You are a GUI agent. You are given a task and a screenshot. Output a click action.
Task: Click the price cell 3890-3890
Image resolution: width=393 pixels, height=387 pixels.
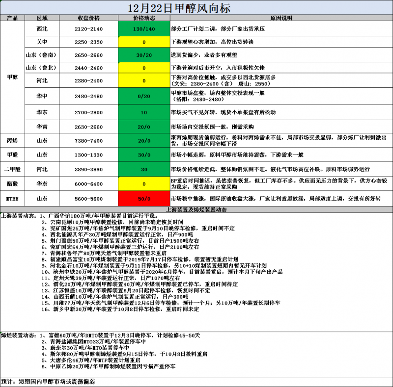click(88, 169)
